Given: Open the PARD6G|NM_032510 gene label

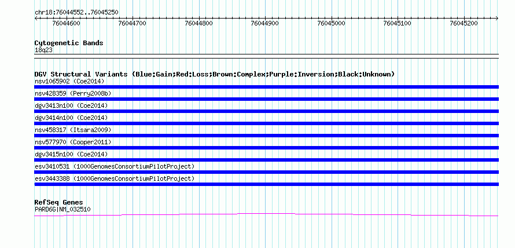Looking at the screenshot, I should pyautogui.click(x=62, y=209).
